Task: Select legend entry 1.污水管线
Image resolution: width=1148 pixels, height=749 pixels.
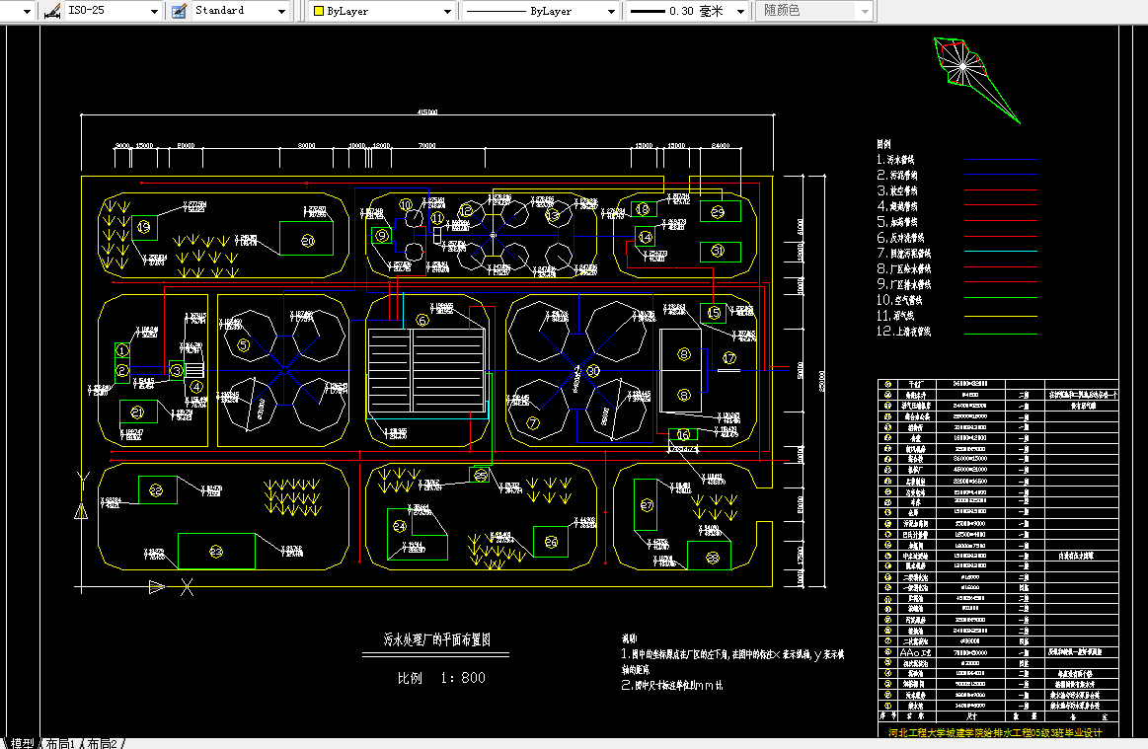Action: click(x=895, y=160)
